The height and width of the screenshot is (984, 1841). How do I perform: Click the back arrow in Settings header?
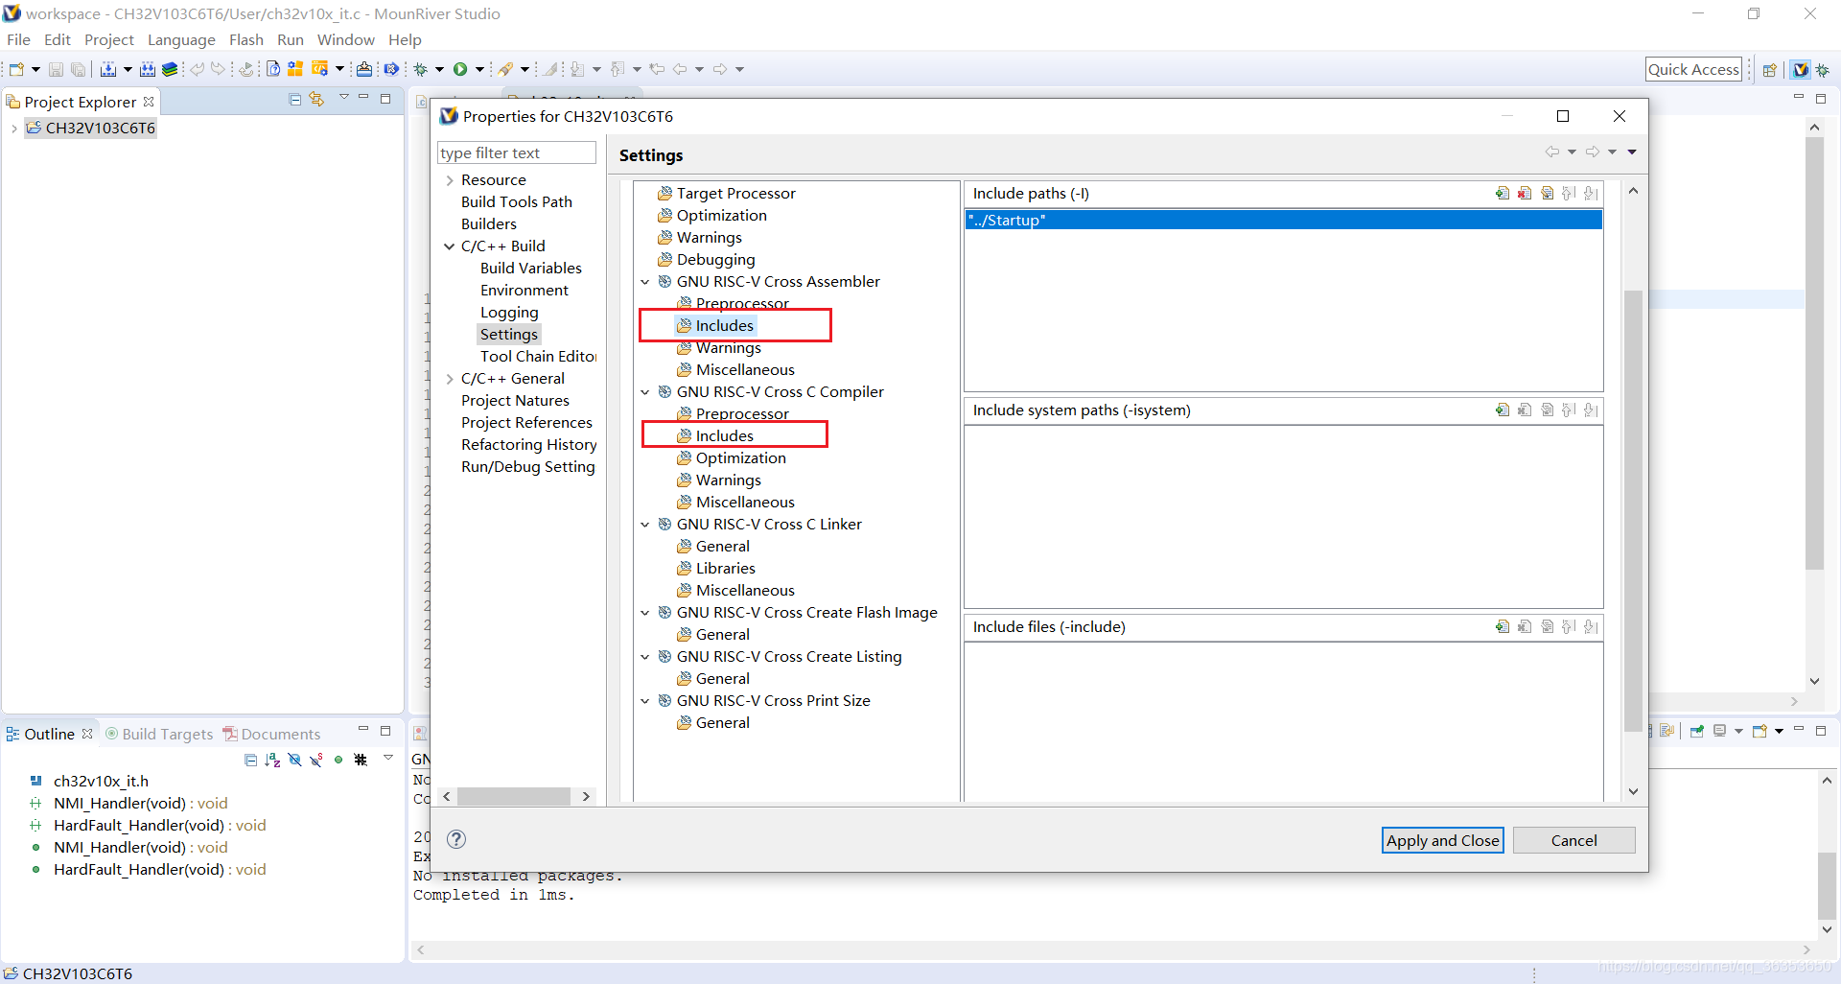1551,152
